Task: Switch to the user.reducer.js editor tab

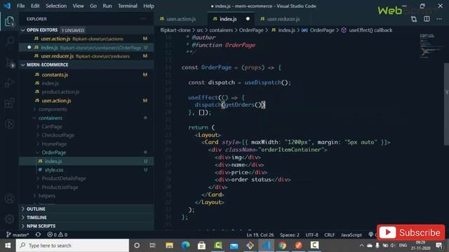Action: pos(283,19)
